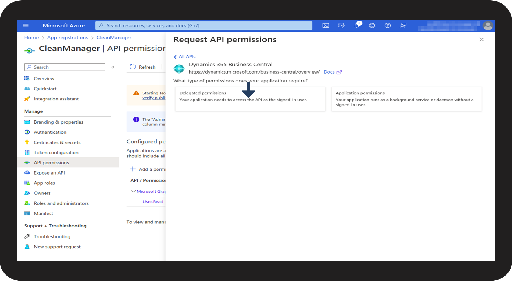The height and width of the screenshot is (281, 512).
Task: Open the Azure portal hamburger menu
Action: (26, 25)
